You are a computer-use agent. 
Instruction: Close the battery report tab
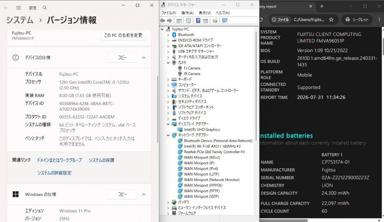311,7
